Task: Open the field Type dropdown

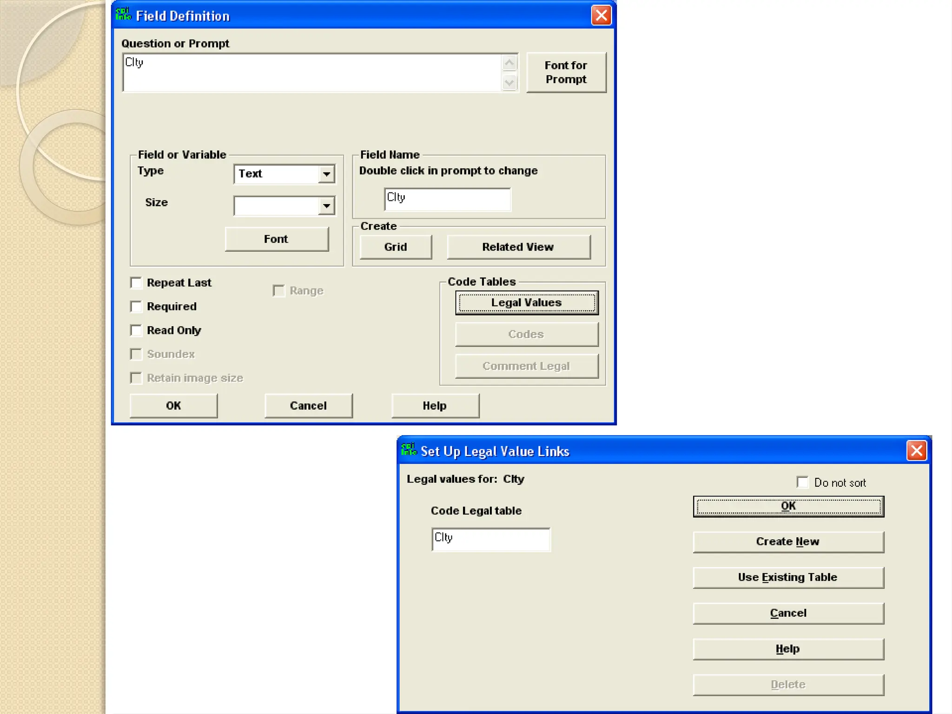Action: point(327,174)
